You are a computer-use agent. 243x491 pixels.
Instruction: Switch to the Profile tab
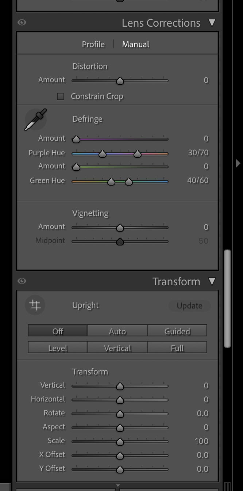93,44
